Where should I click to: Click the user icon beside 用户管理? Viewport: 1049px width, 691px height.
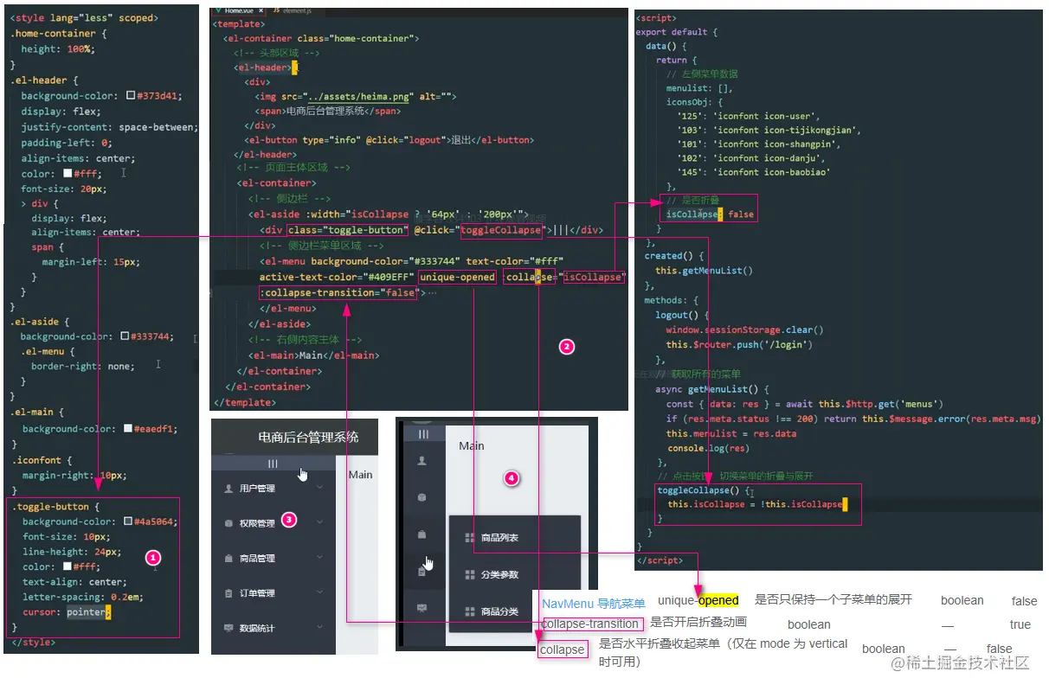tap(228, 488)
